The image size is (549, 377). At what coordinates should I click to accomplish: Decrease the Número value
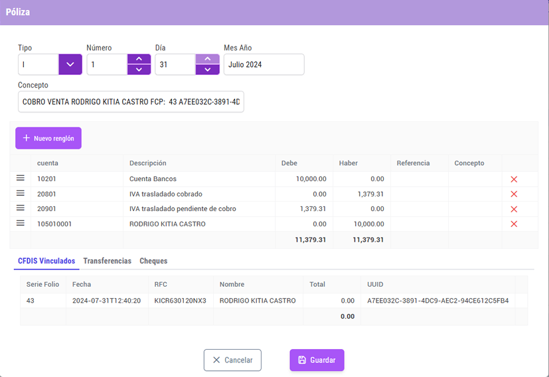[139, 70]
